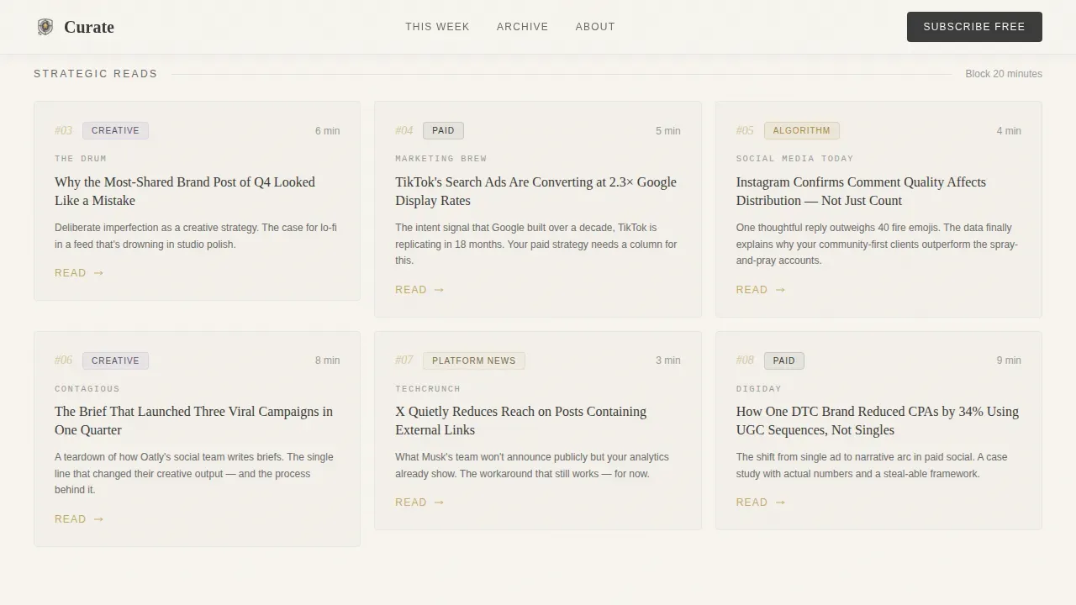
Task: Click the Creative tag on card #03
Action: (x=115, y=130)
